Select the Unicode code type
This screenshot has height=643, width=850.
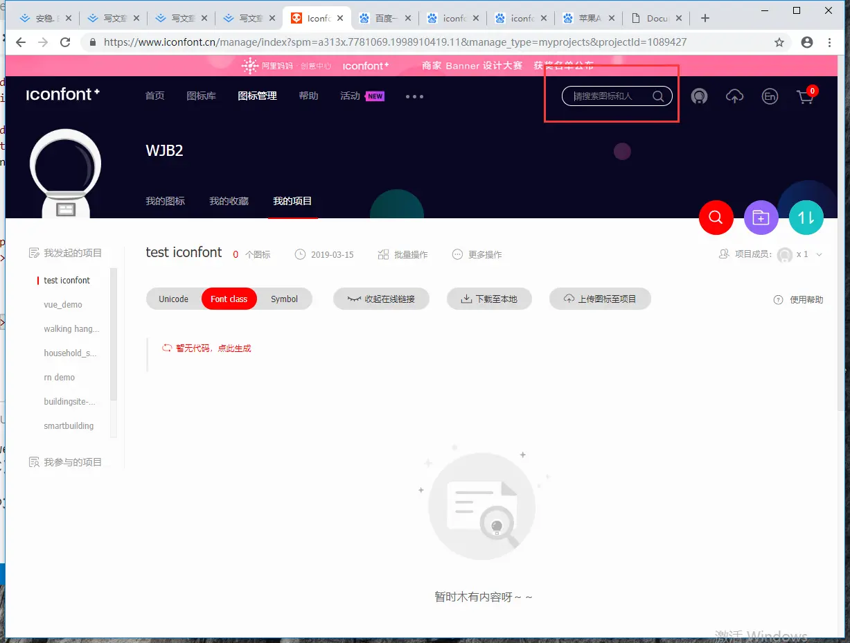click(x=173, y=299)
